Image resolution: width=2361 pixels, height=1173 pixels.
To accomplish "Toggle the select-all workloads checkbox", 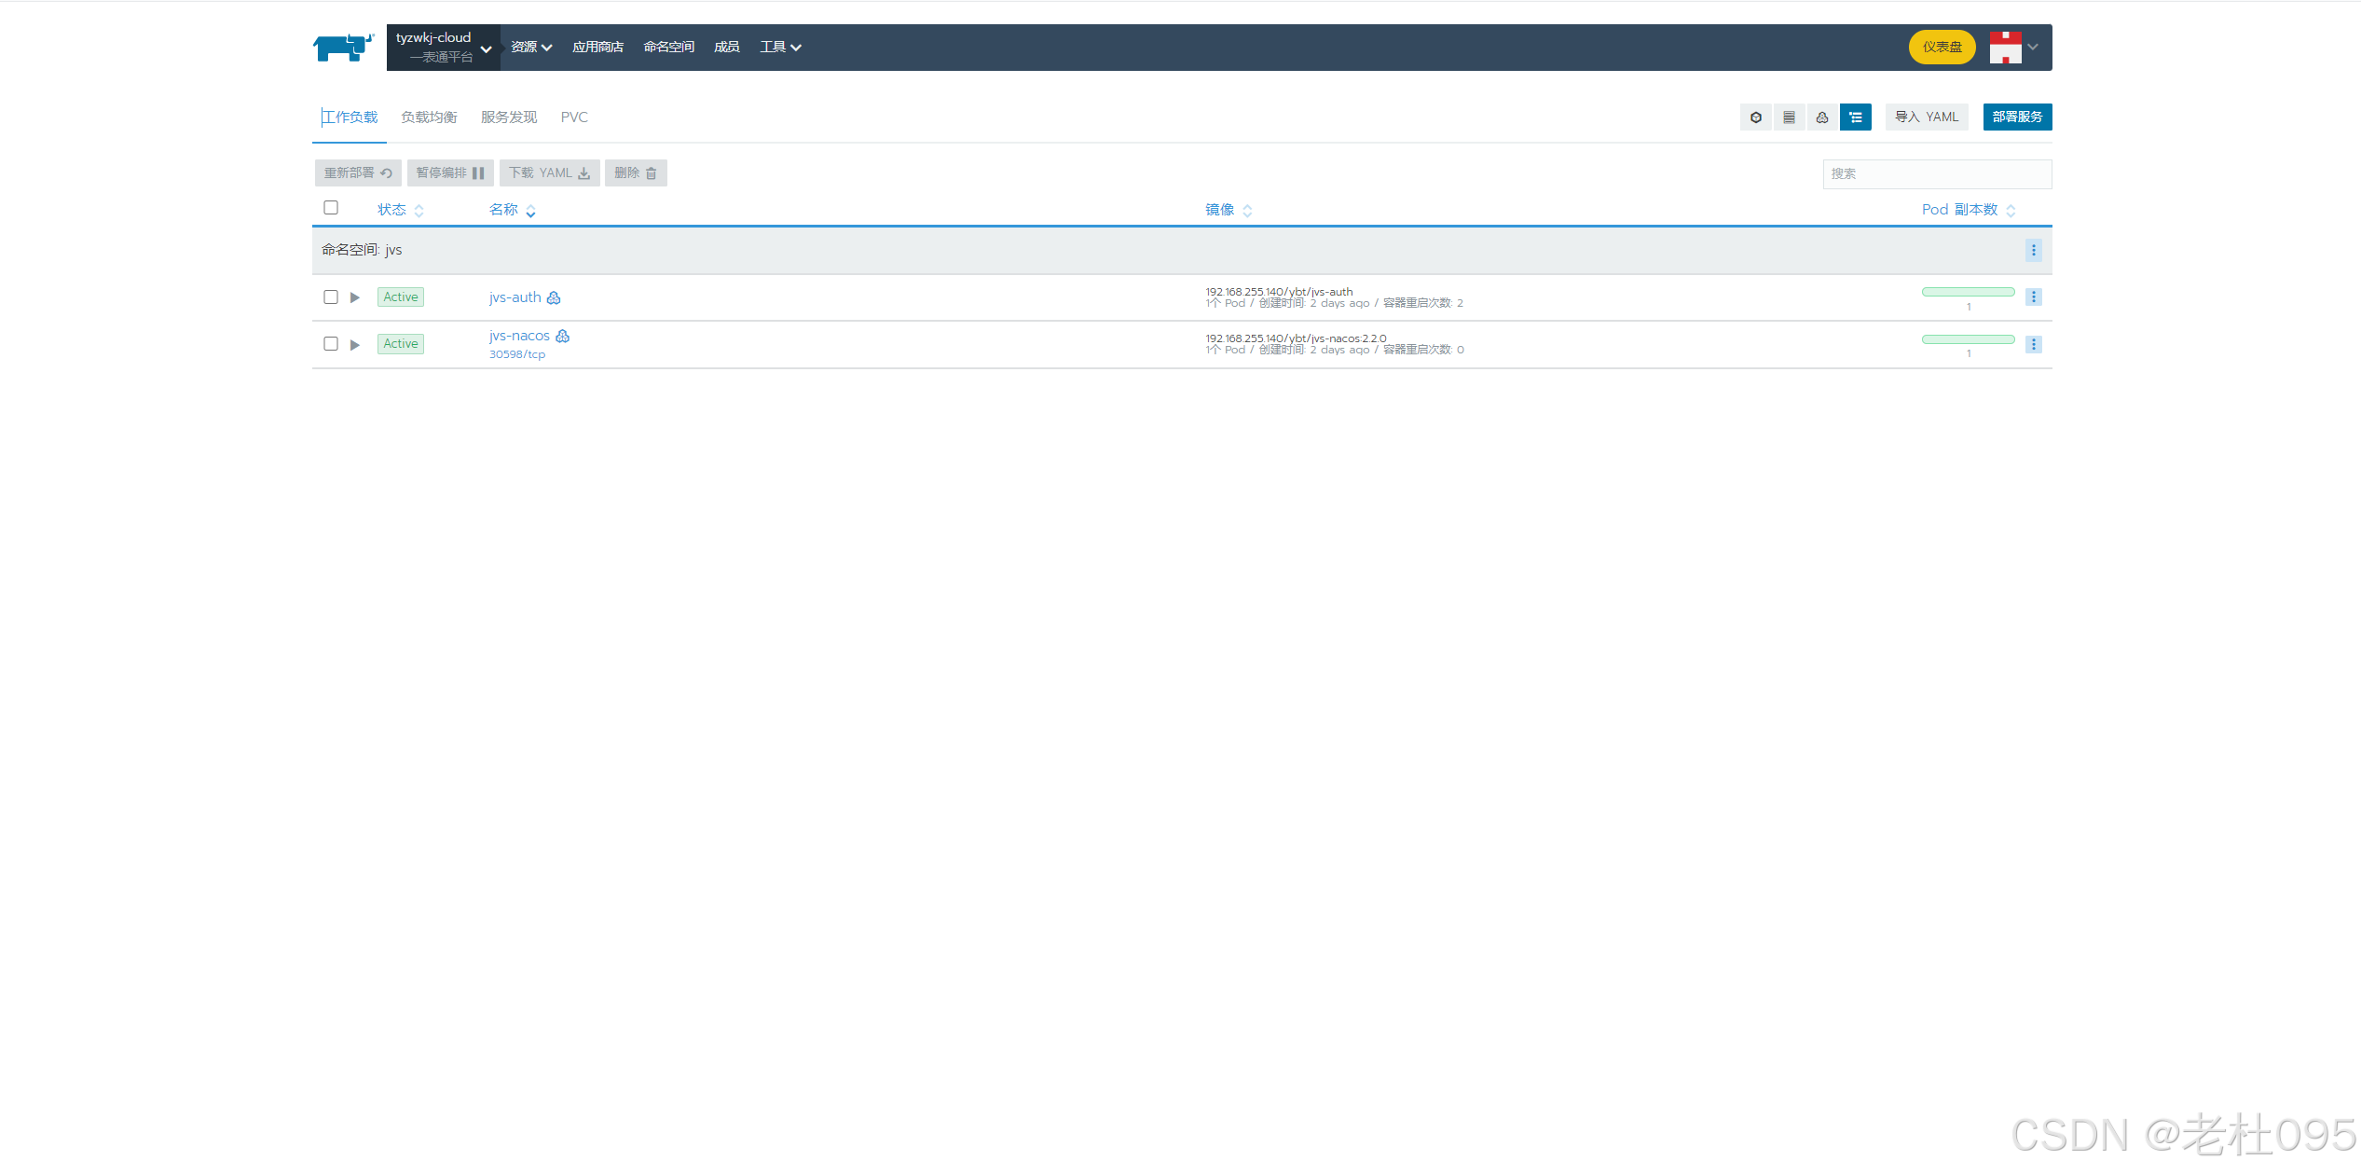I will click(331, 208).
